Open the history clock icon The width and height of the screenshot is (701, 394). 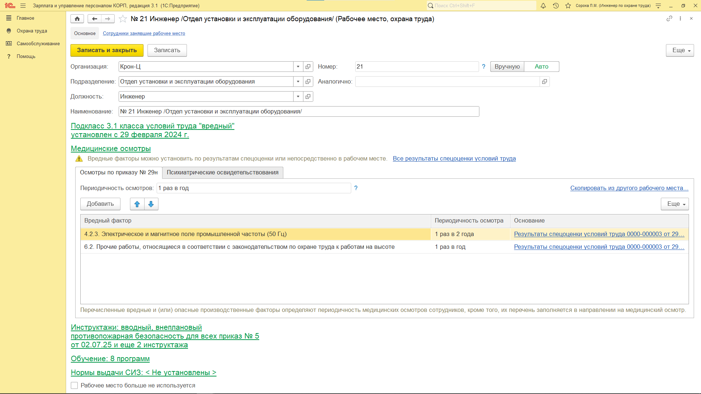pos(556,6)
